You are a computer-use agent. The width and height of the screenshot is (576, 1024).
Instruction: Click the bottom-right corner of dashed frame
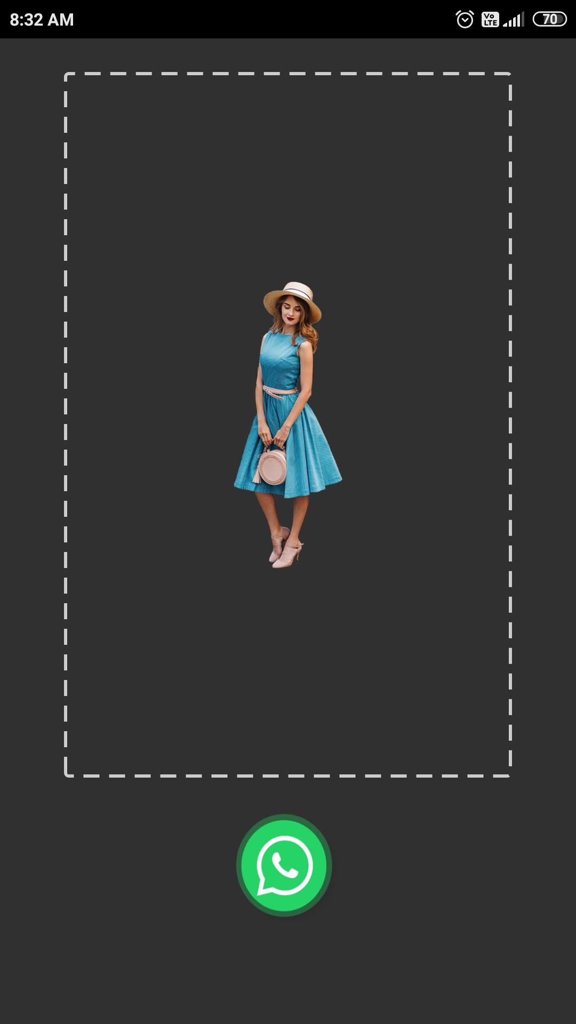coord(510,775)
